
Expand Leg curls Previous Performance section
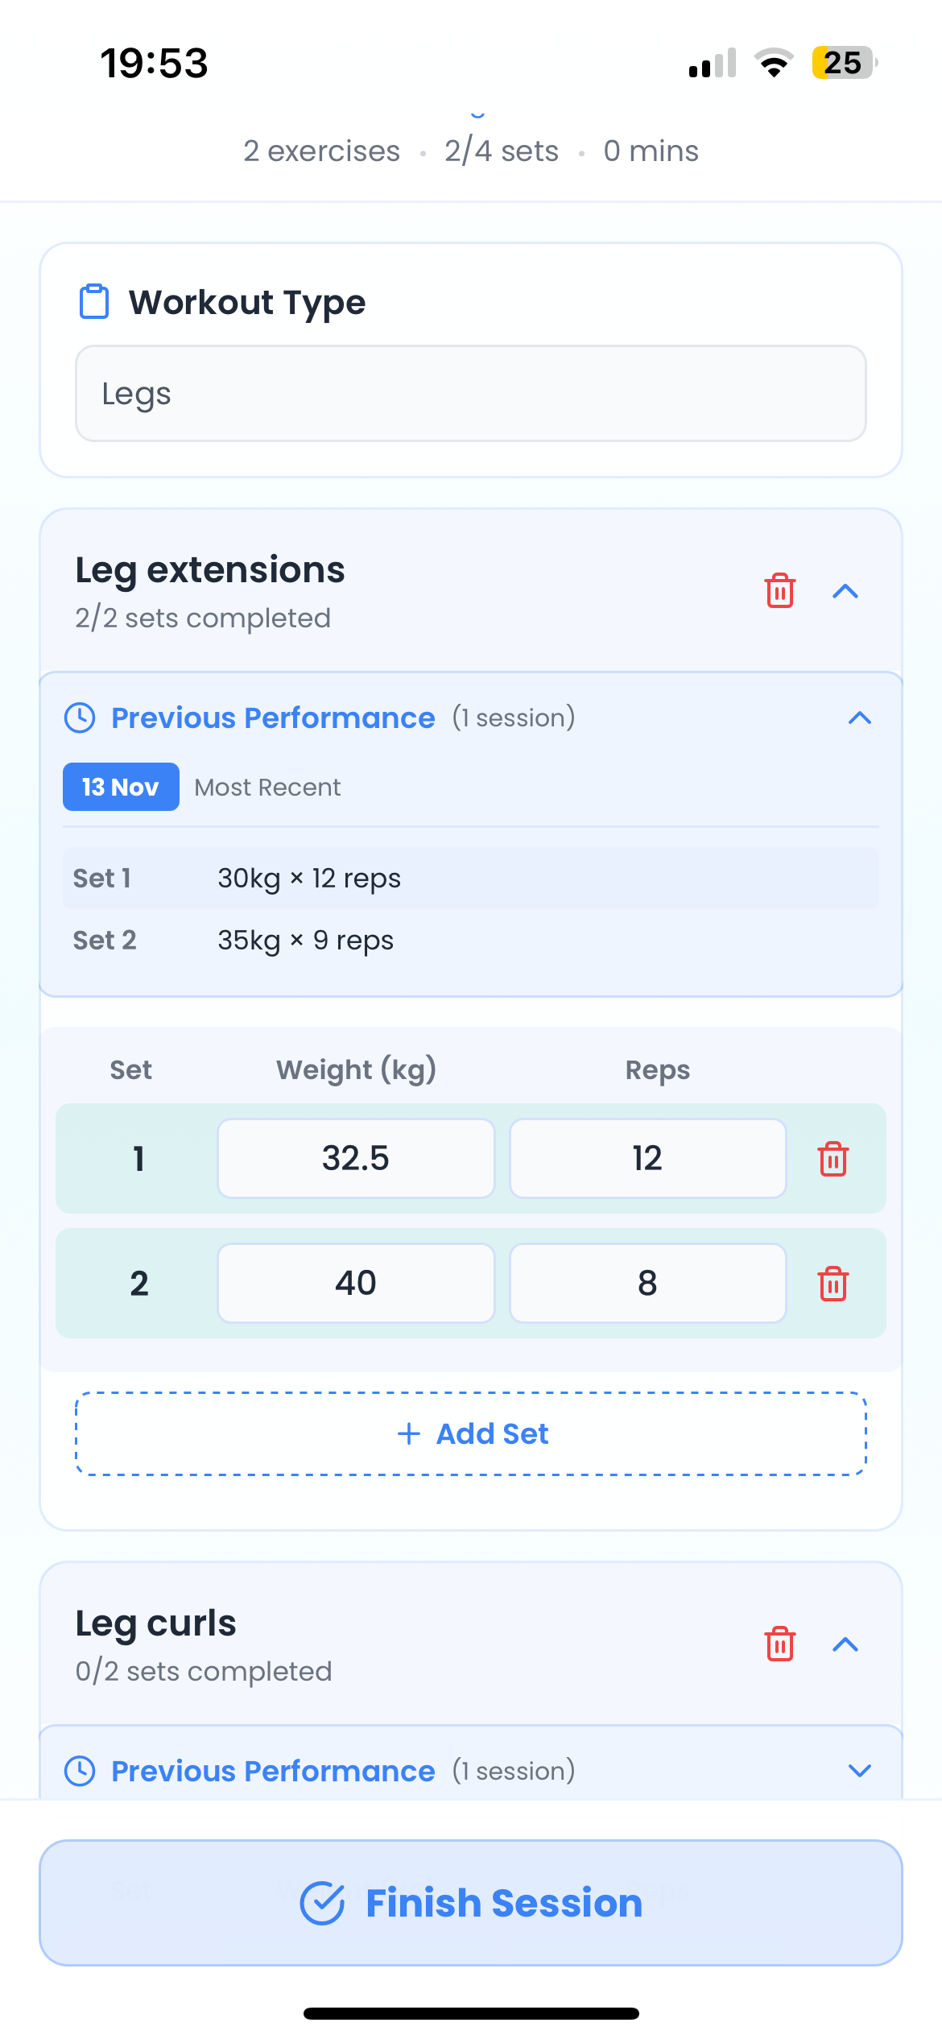coord(860,1771)
